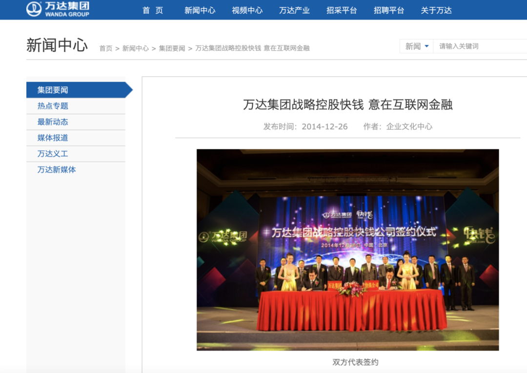Open 万达义工 in the left sidebar
The image size is (527, 373).
pos(53,154)
